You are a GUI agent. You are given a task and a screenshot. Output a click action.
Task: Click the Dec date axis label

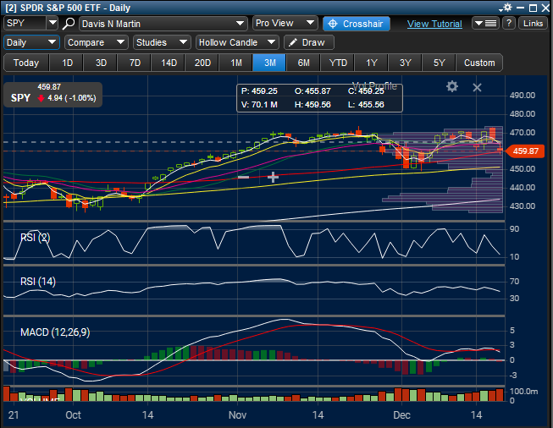pyautogui.click(x=401, y=415)
